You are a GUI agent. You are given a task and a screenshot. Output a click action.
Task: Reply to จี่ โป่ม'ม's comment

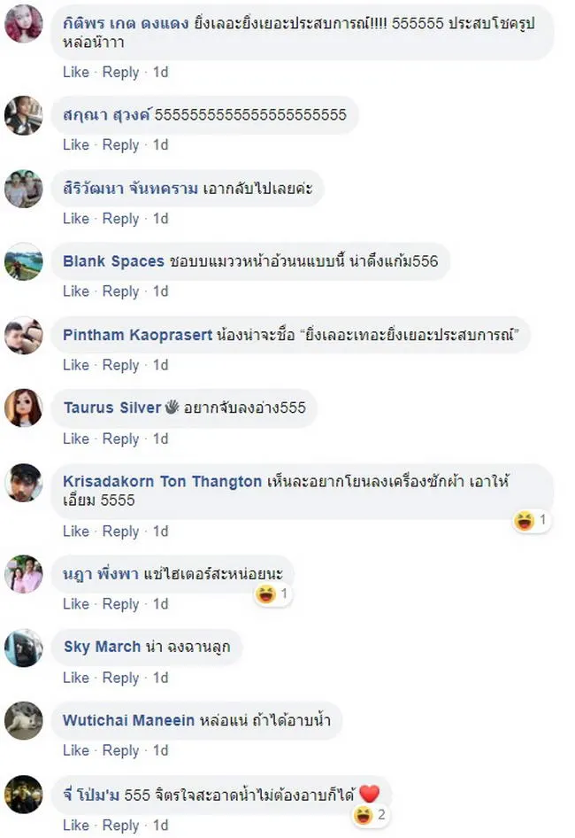(120, 826)
